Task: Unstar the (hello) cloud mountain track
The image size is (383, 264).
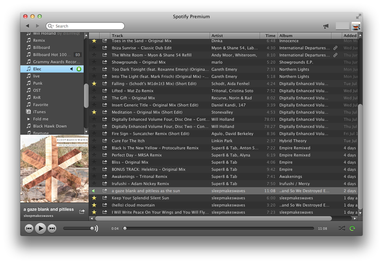Action: [94, 205]
